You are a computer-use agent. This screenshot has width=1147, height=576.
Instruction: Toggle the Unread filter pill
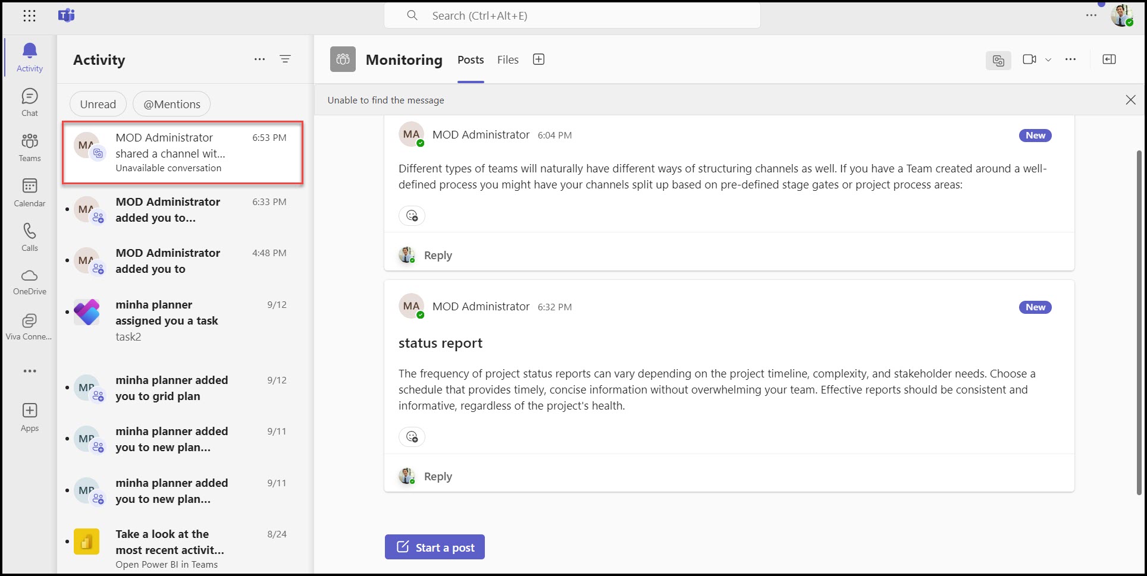coord(98,104)
